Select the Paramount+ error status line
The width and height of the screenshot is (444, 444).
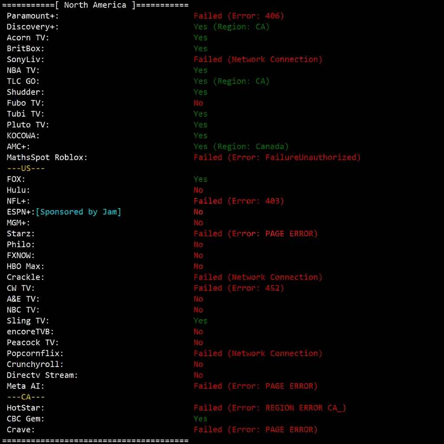click(x=239, y=16)
